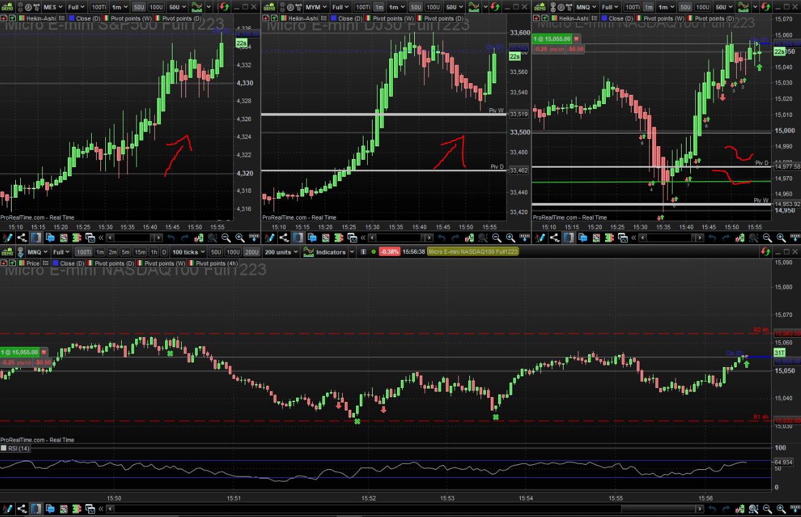This screenshot has height=517, width=801.
Task: Toggle the 100U units button in the MES chart
Action: pyautogui.click(x=156, y=7)
